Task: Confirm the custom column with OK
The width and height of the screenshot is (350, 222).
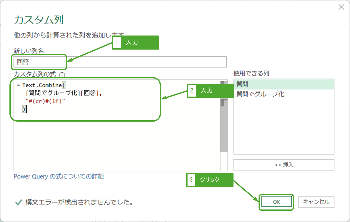Action: (276, 202)
